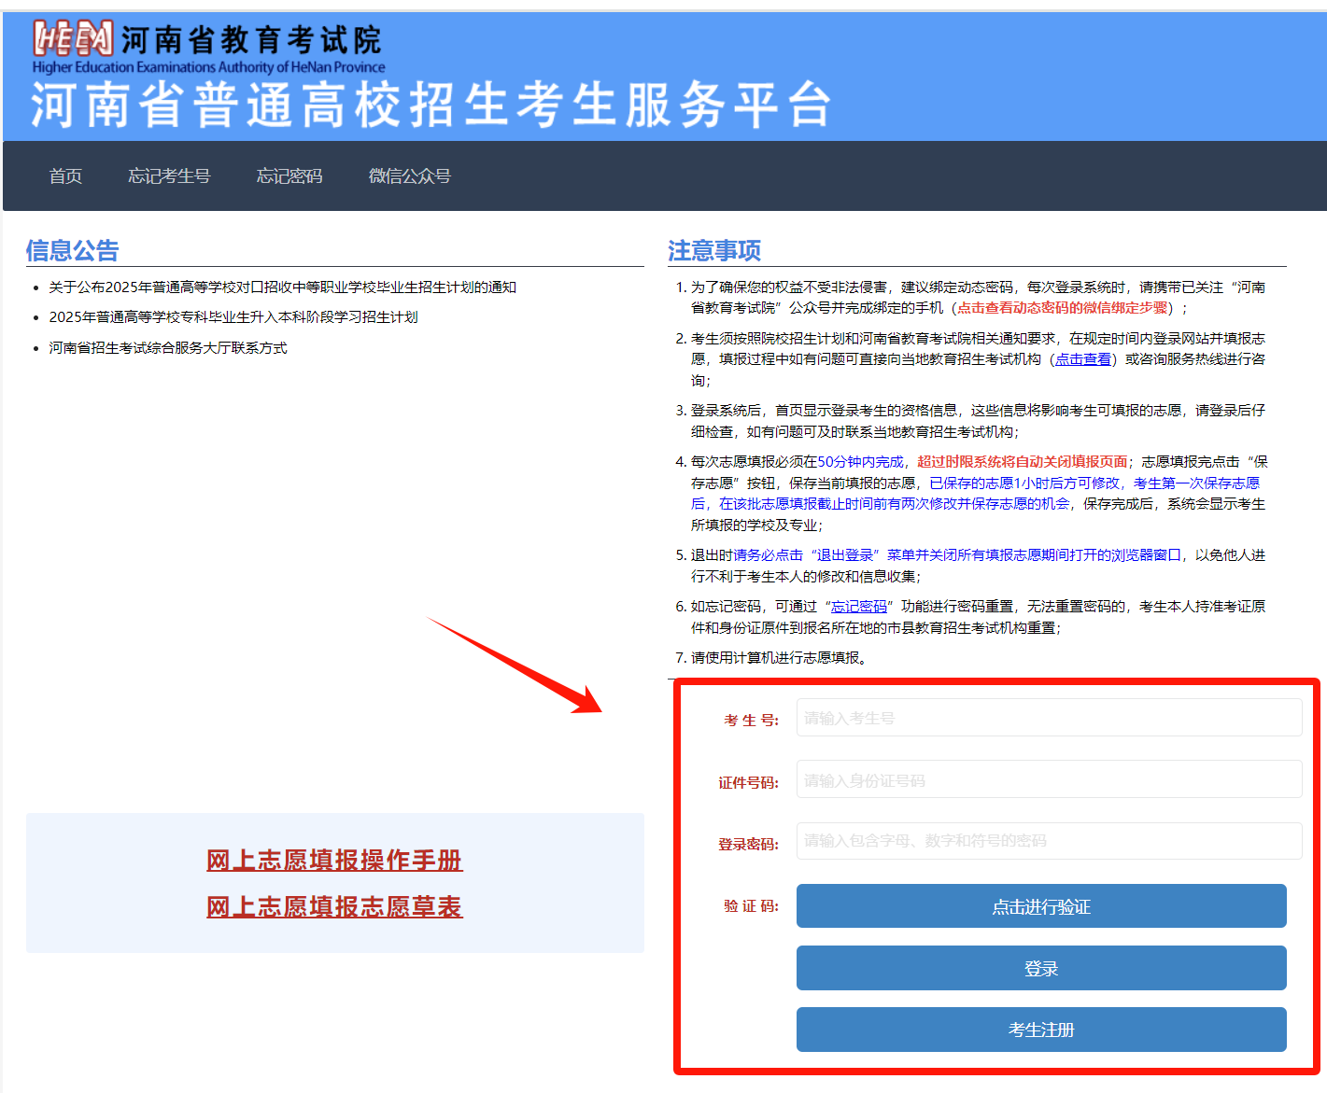Click the 考生注册 registration button
The height and width of the screenshot is (1093, 1327).
tap(1040, 1030)
